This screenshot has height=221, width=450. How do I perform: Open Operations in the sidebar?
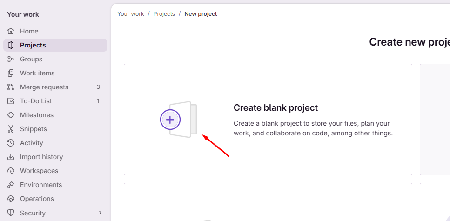coord(56,199)
